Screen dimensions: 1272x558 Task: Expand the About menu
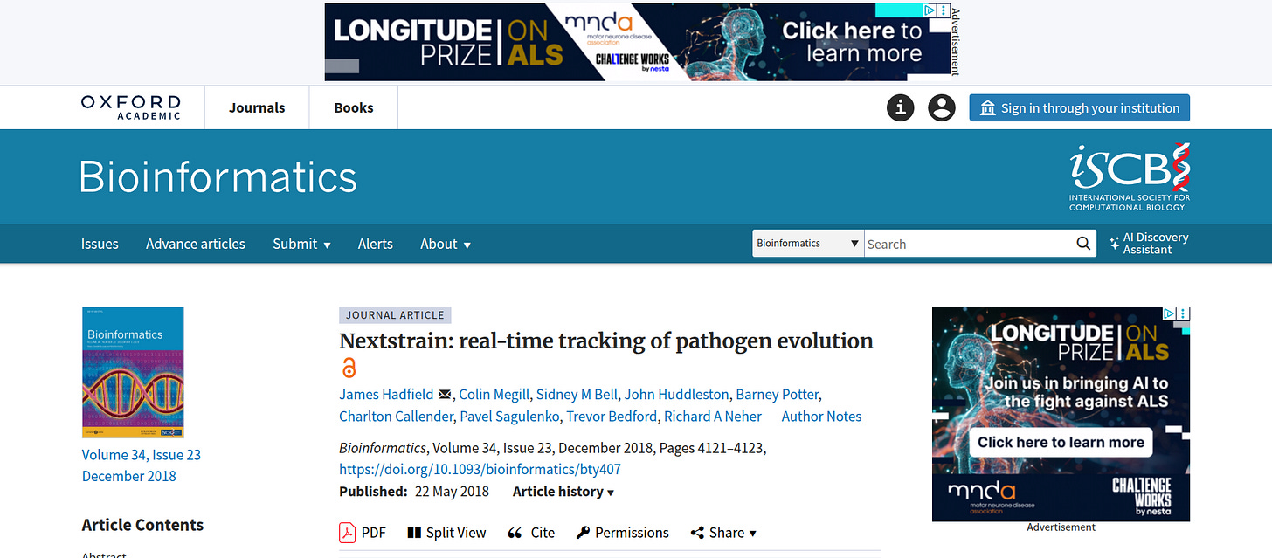[446, 244]
